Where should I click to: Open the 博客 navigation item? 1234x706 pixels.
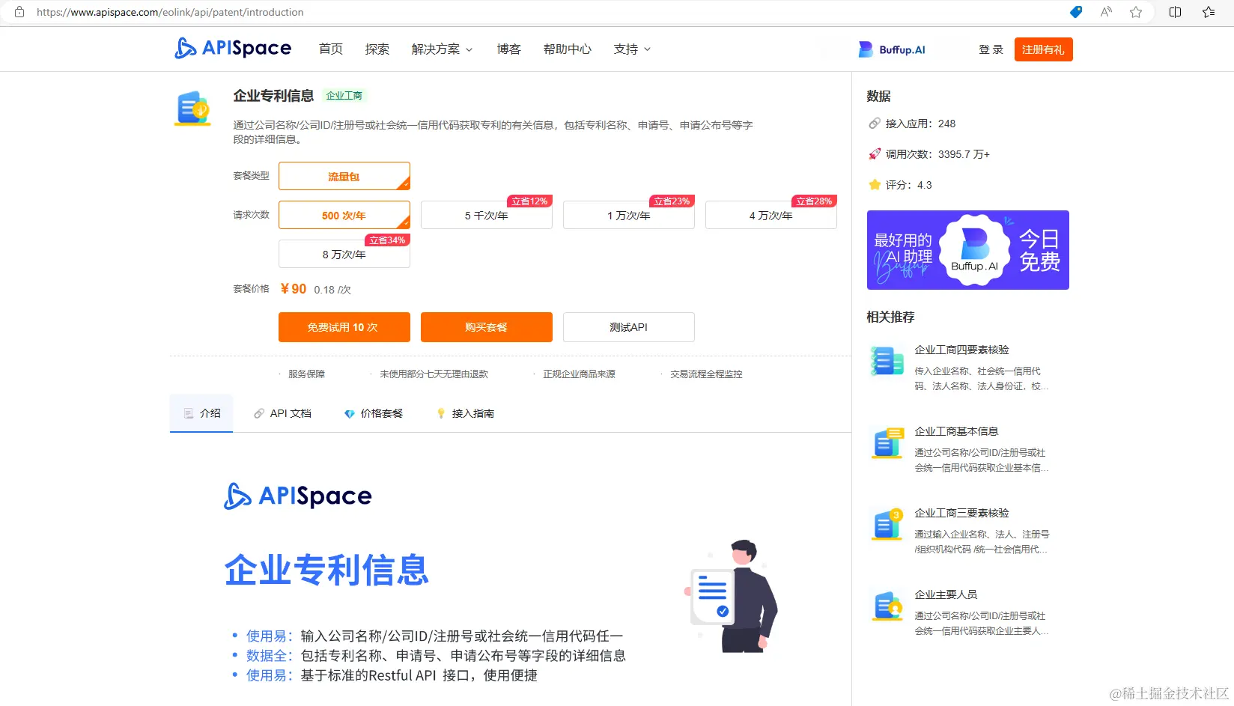click(x=509, y=49)
